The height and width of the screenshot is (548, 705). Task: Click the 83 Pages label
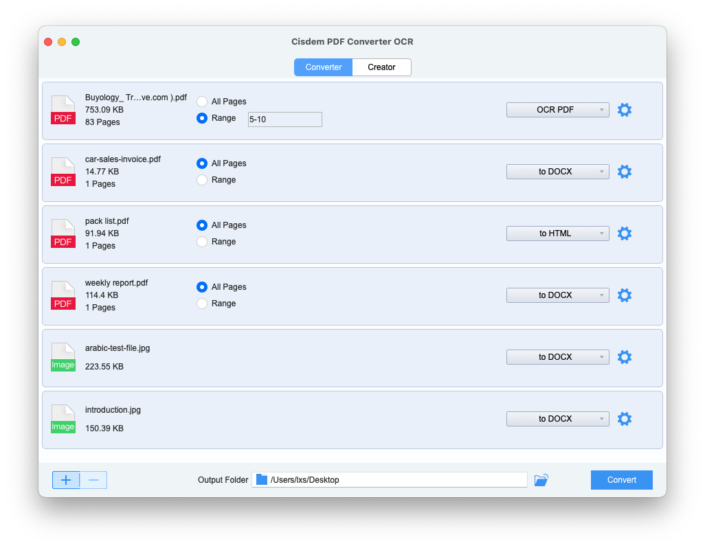pyautogui.click(x=102, y=122)
